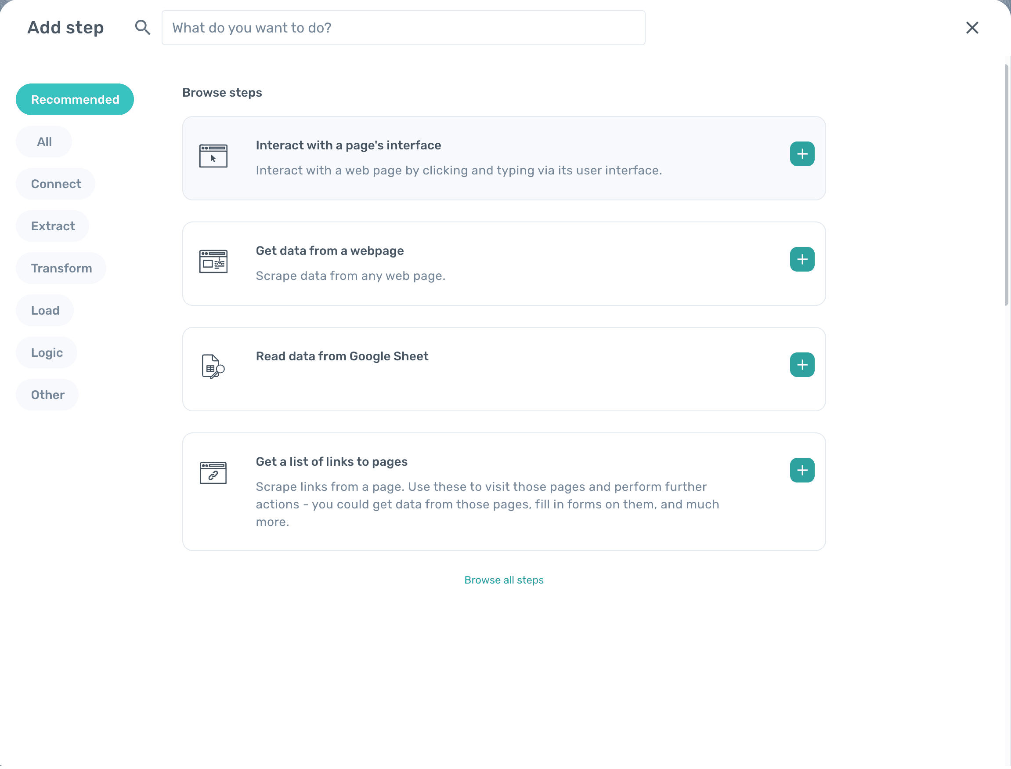Click the "Browse steps" heading
The image size is (1011, 769).
[x=222, y=92]
